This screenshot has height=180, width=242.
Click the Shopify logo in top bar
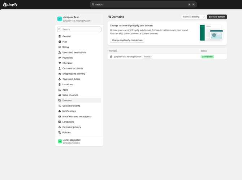10,5
